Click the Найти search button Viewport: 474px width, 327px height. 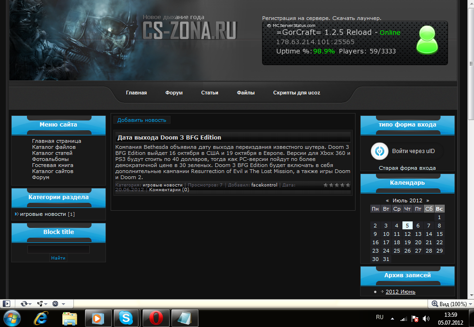[x=59, y=258]
